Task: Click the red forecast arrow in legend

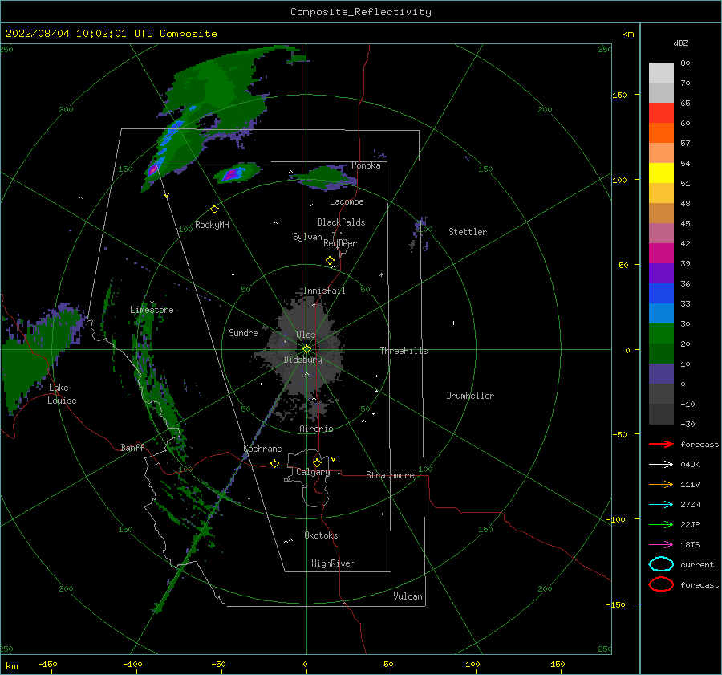Action: coord(661,444)
